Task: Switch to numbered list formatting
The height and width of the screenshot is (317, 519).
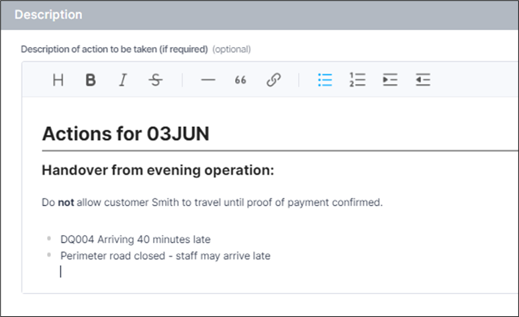Action: pyautogui.click(x=357, y=81)
